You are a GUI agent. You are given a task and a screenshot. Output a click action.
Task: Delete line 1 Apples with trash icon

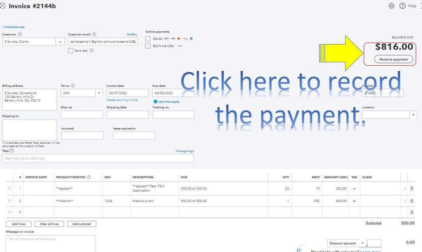412,188
